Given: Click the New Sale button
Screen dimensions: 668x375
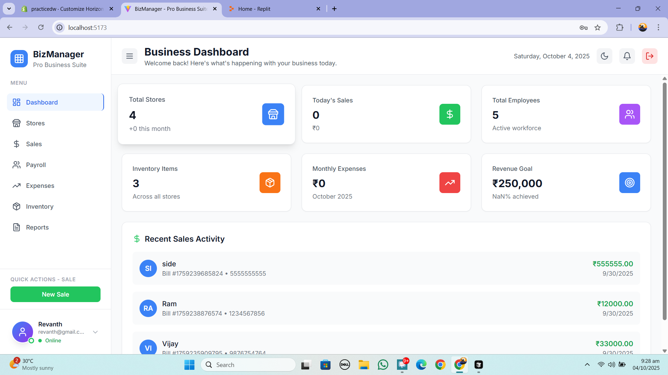Looking at the screenshot, I should tap(55, 294).
